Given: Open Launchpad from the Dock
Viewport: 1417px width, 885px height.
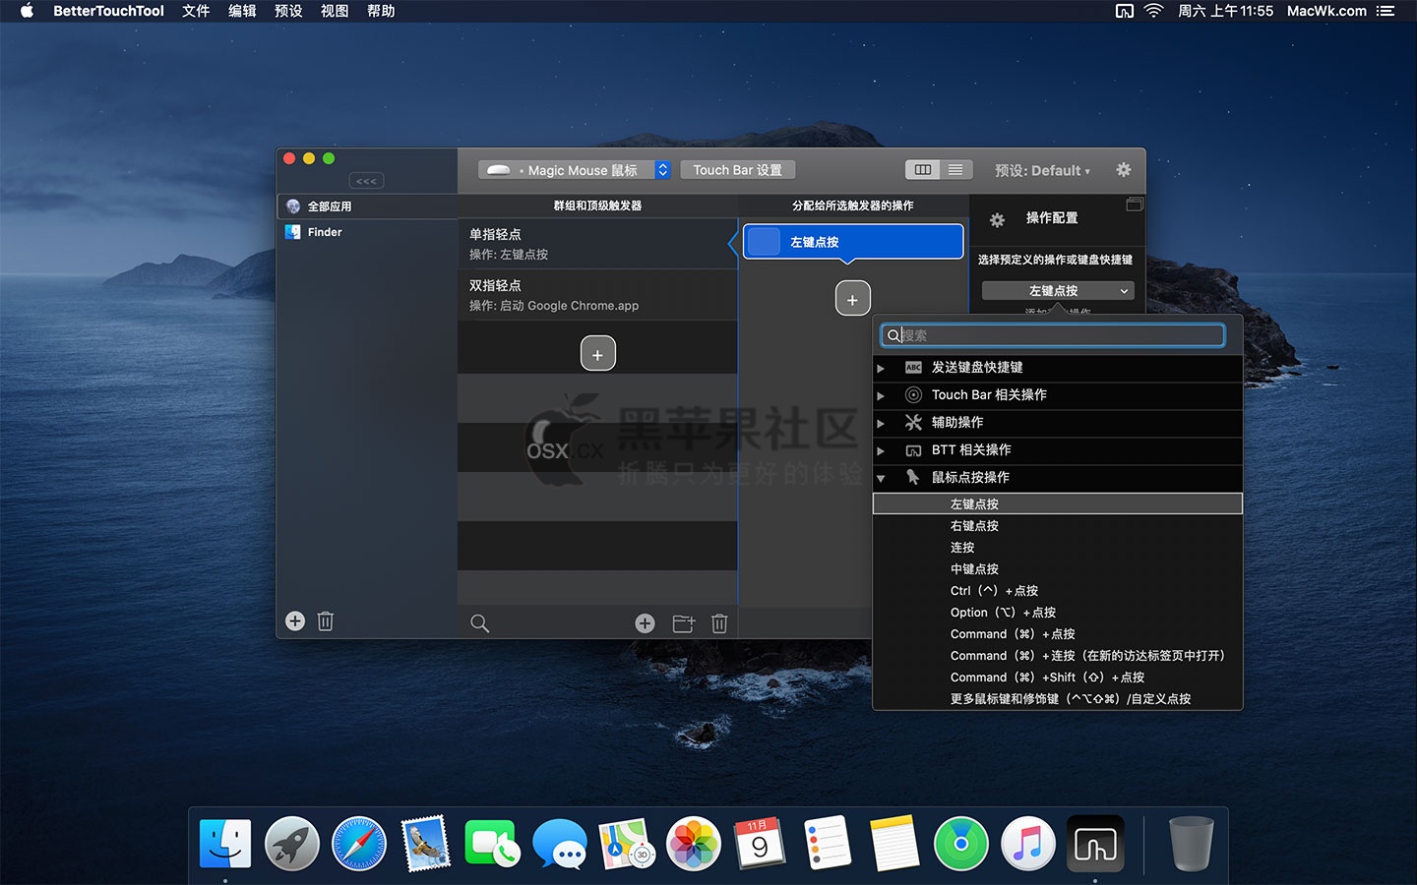Looking at the screenshot, I should tap(292, 844).
